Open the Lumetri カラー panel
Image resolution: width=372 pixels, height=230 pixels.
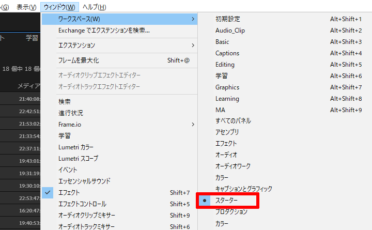(x=76, y=147)
